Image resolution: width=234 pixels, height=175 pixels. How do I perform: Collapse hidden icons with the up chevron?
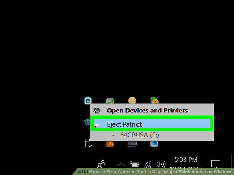121,164
